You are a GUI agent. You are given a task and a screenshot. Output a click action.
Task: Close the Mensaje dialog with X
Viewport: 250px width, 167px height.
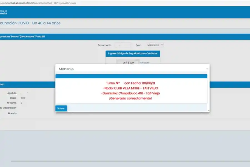click(x=207, y=68)
